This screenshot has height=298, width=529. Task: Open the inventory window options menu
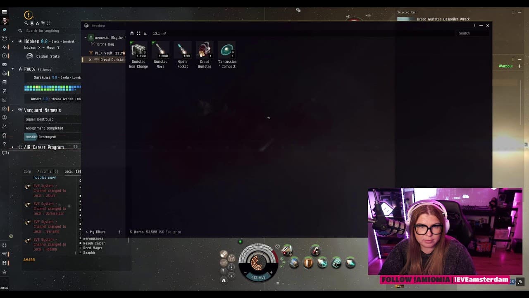click(474, 26)
